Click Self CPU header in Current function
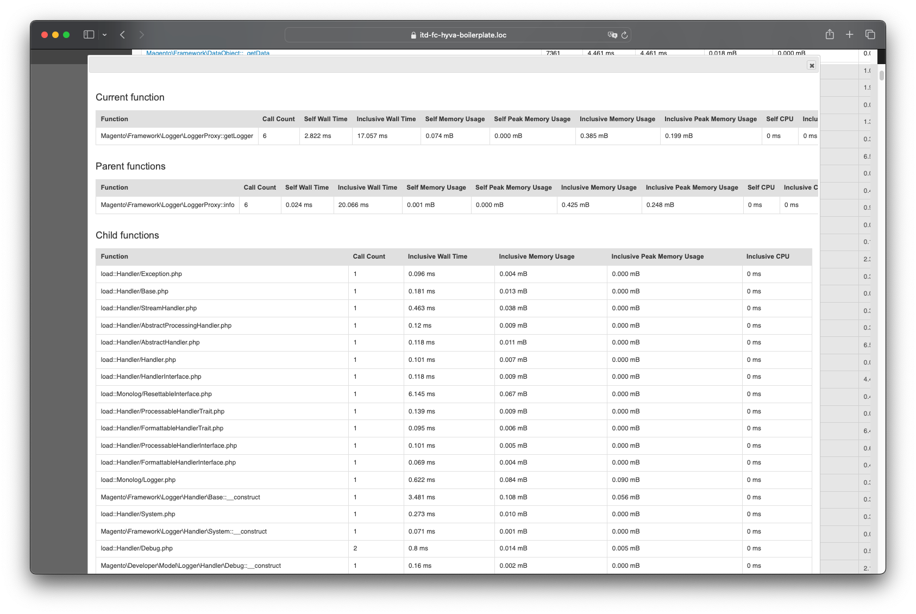Image resolution: width=916 pixels, height=614 pixels. (x=780, y=119)
